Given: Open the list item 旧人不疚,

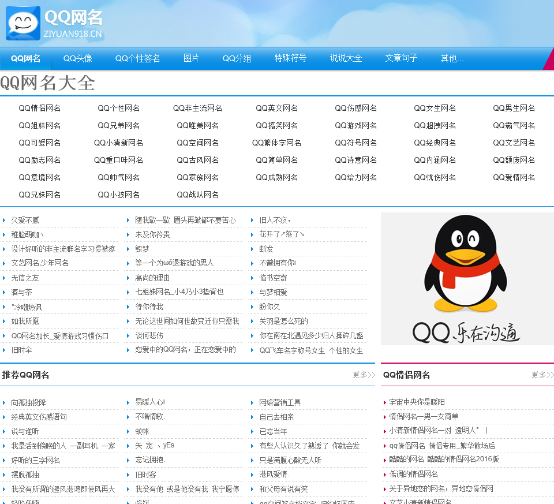Looking at the screenshot, I should [275, 220].
